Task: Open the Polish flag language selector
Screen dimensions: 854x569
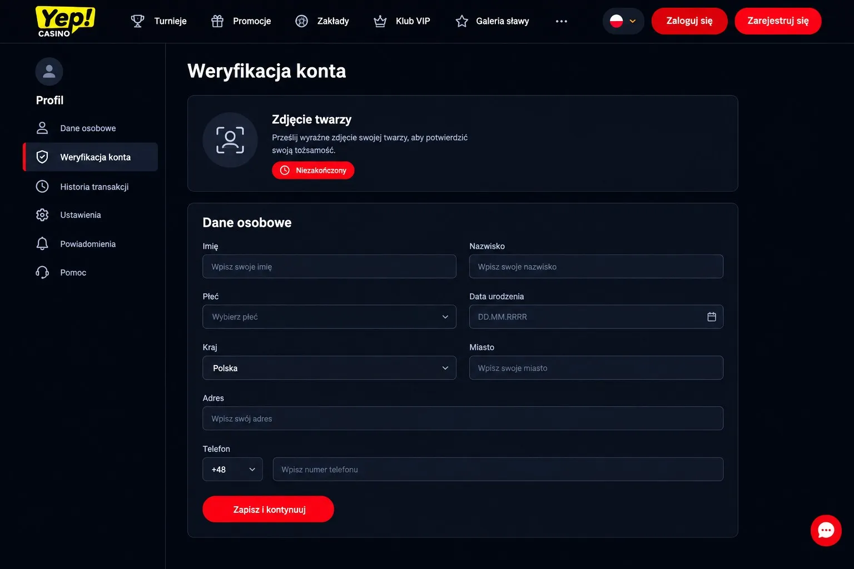Action: coord(623,21)
